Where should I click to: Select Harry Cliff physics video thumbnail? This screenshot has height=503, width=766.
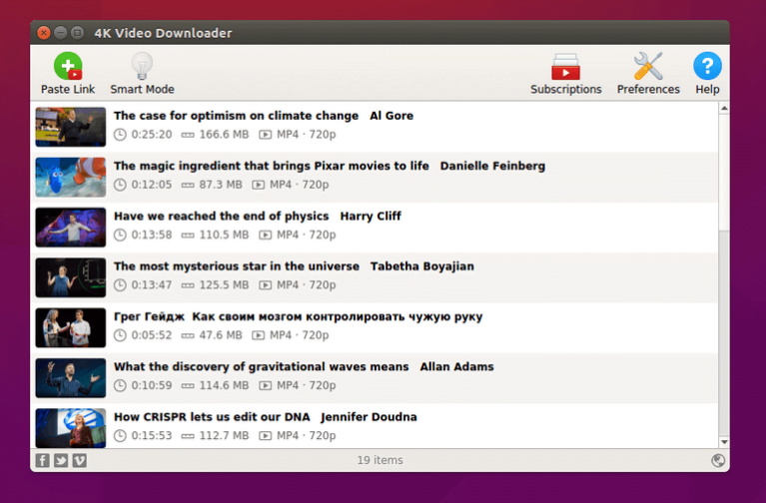[x=70, y=228]
